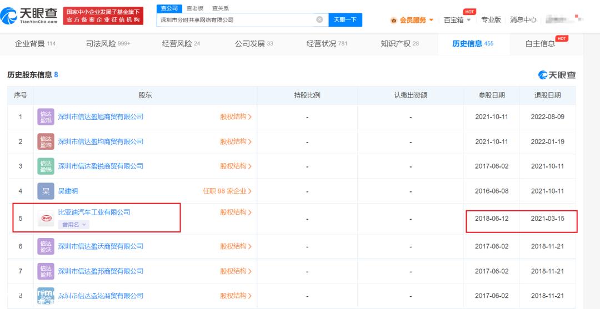Viewport: 600px width, 309px height.
Task: Click the 参股日期 column header
Action: (x=492, y=95)
